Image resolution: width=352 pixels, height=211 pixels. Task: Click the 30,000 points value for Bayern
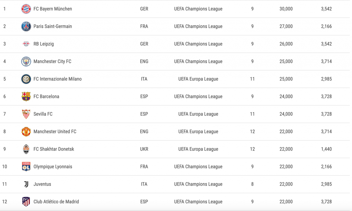tap(286, 9)
